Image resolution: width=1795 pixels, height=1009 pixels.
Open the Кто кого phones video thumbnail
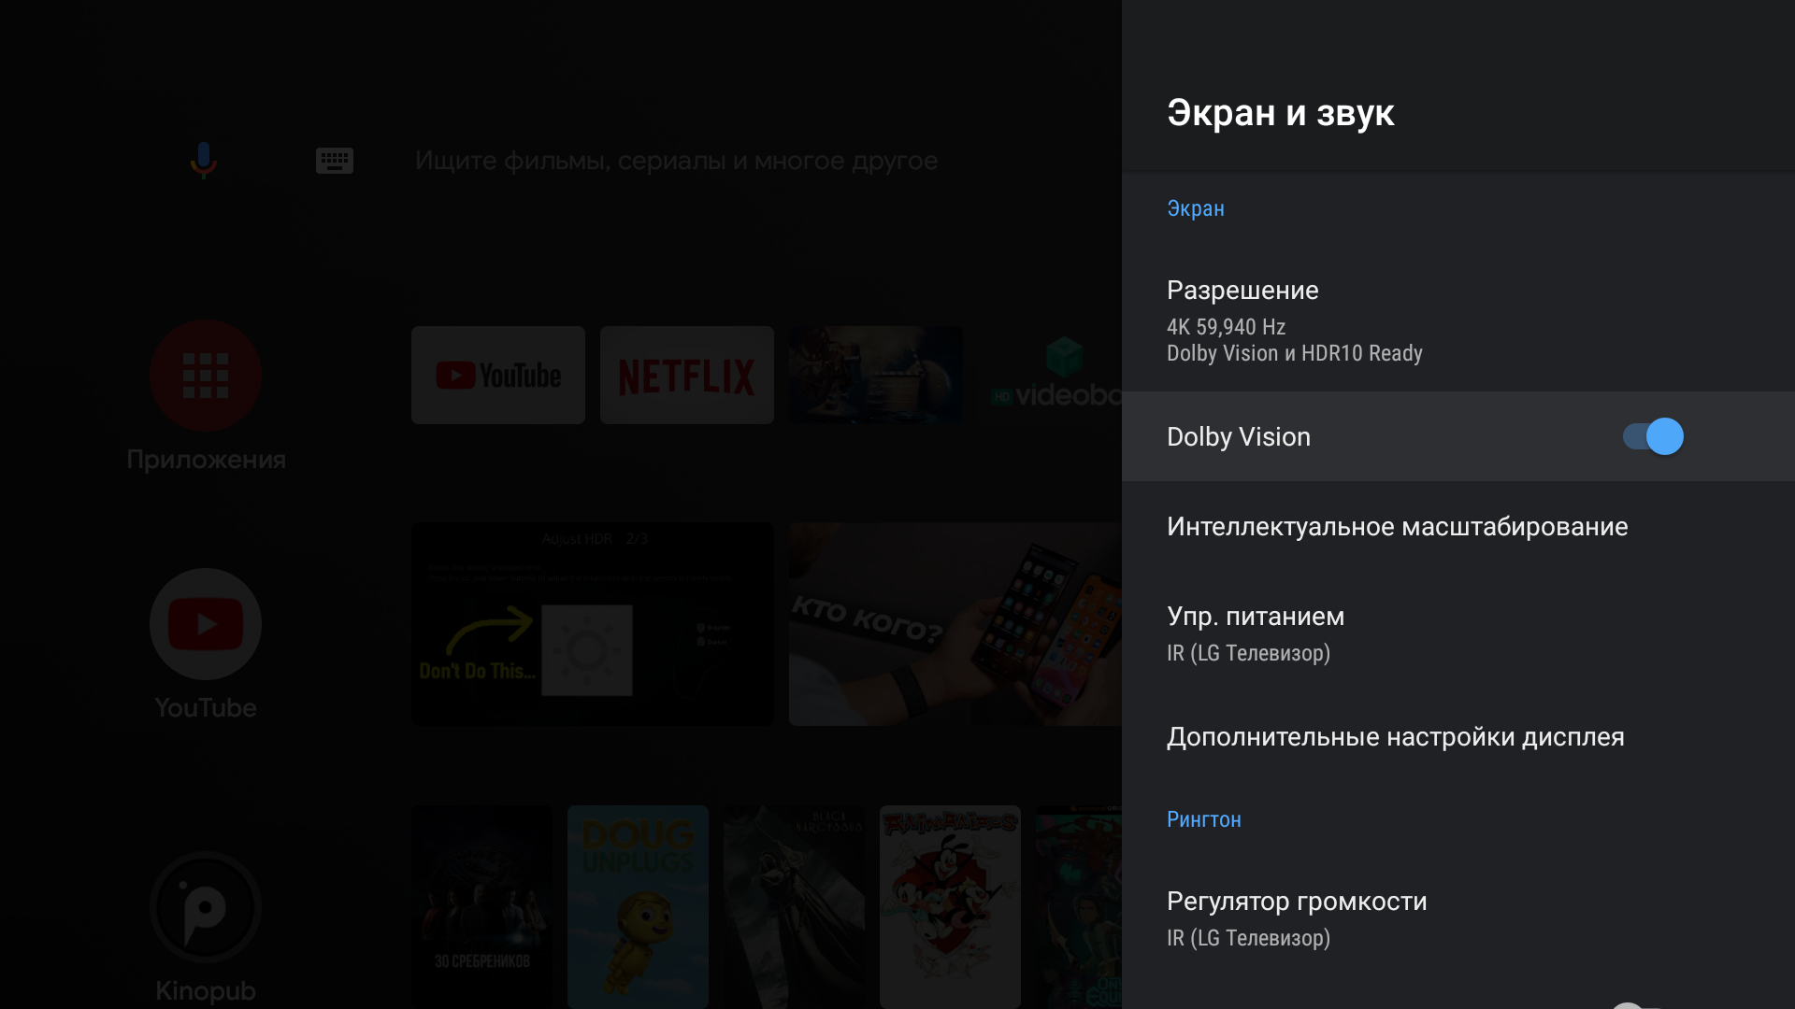(954, 624)
